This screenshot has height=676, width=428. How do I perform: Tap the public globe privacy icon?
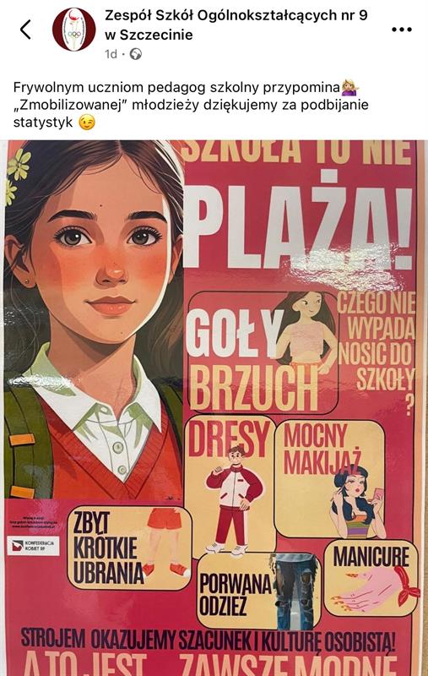[136, 54]
